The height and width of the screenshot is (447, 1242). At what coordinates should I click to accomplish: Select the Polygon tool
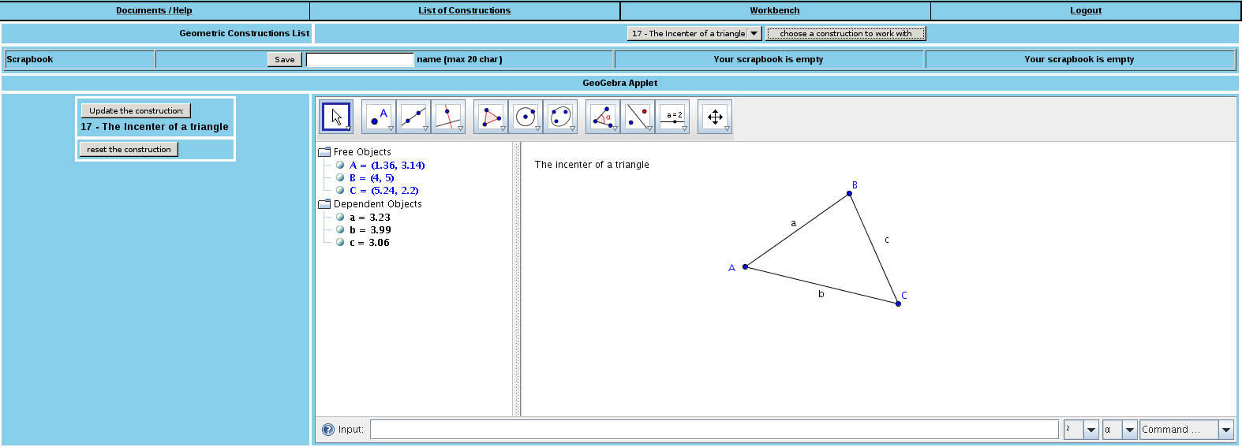(x=491, y=117)
